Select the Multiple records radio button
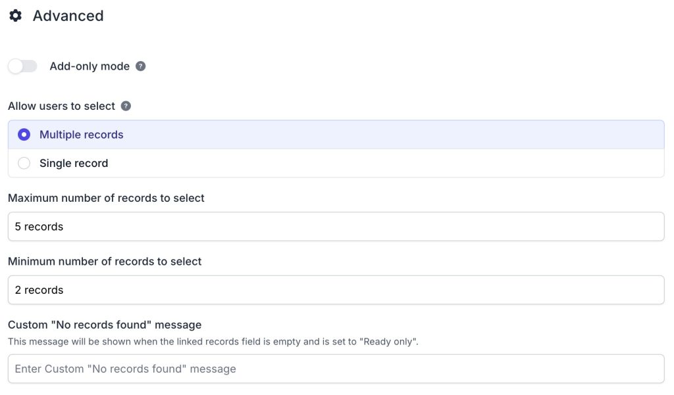The height and width of the screenshot is (395, 674). click(x=24, y=135)
